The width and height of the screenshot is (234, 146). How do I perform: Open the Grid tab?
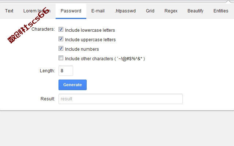150,11
